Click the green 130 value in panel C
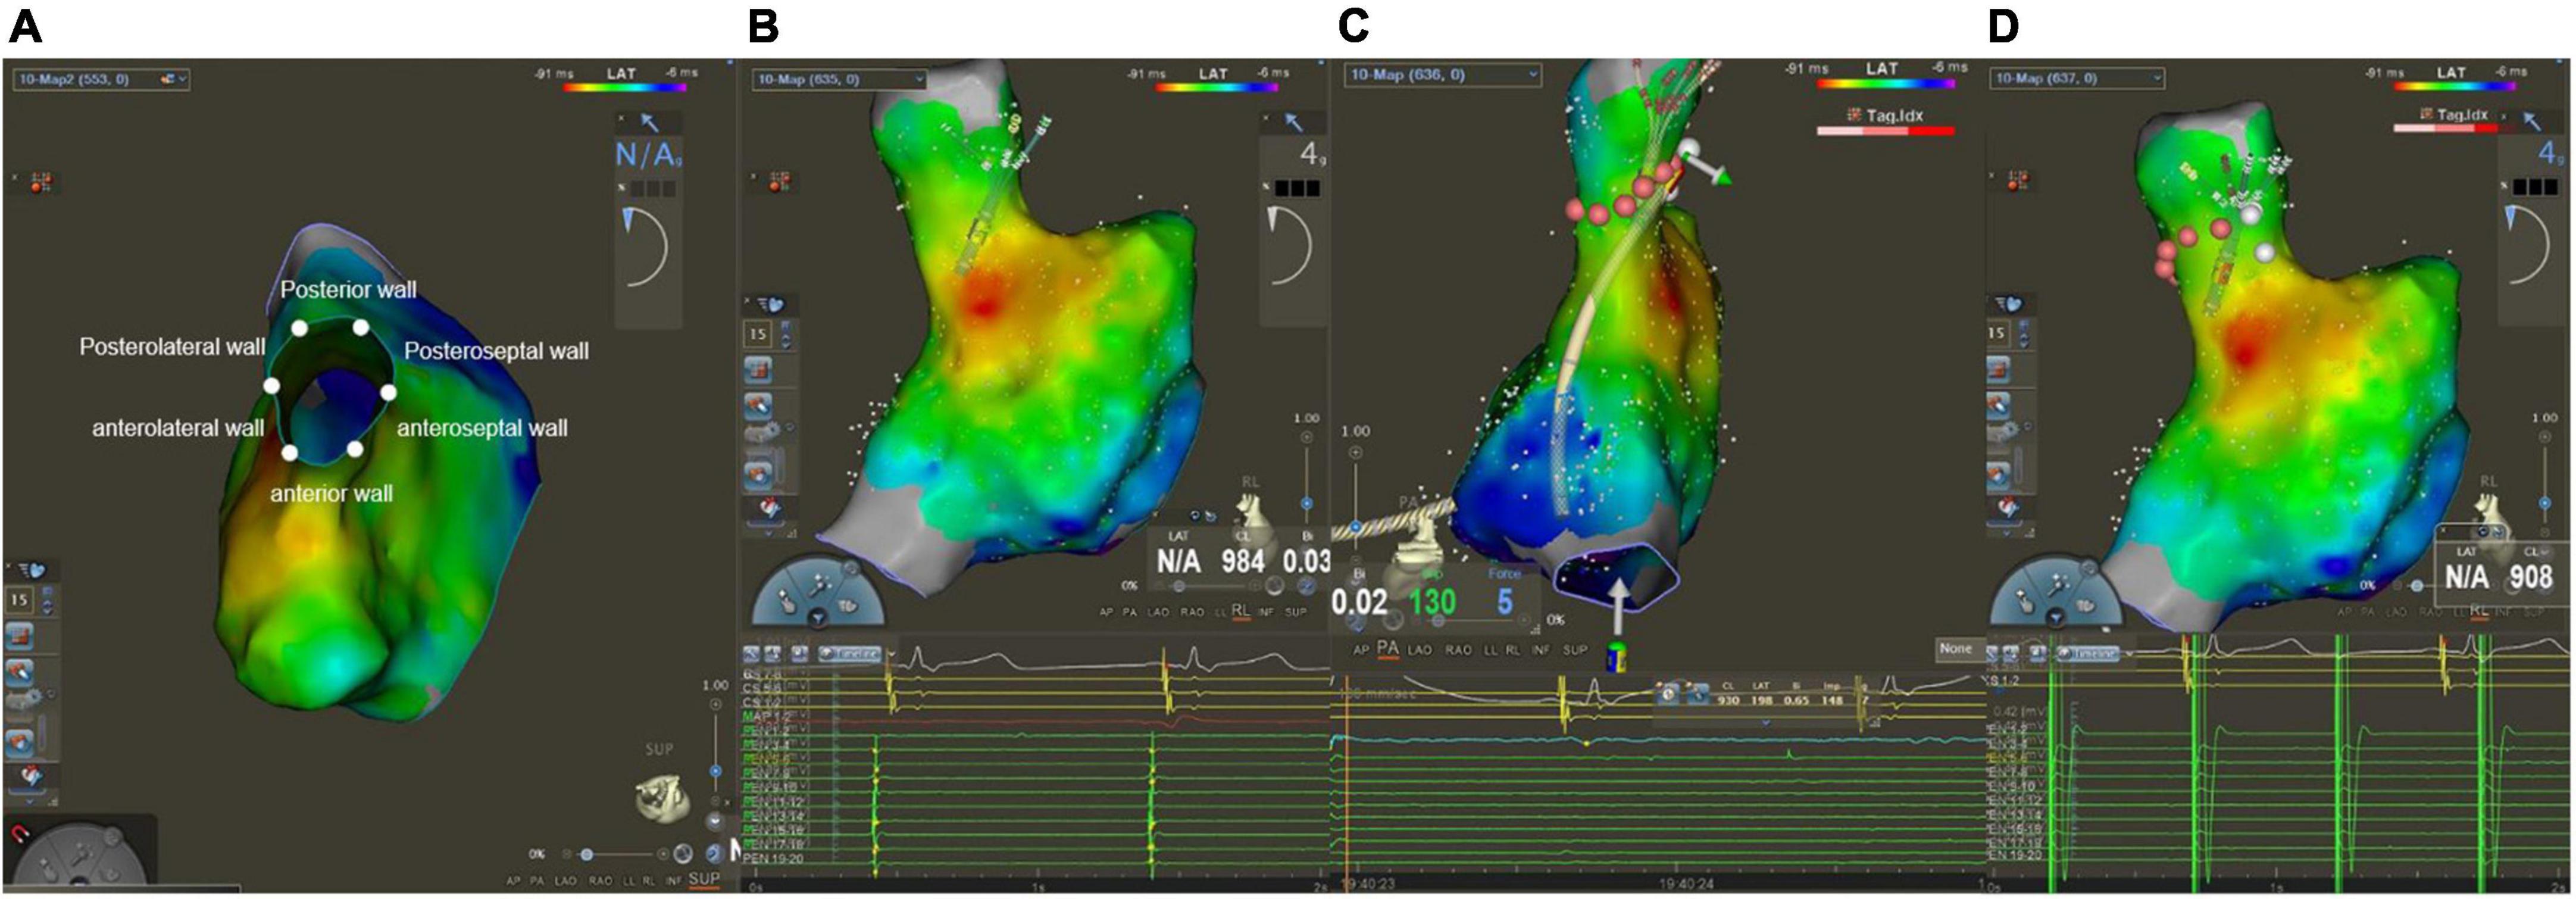This screenshot has width=2576, height=899. 1434,602
